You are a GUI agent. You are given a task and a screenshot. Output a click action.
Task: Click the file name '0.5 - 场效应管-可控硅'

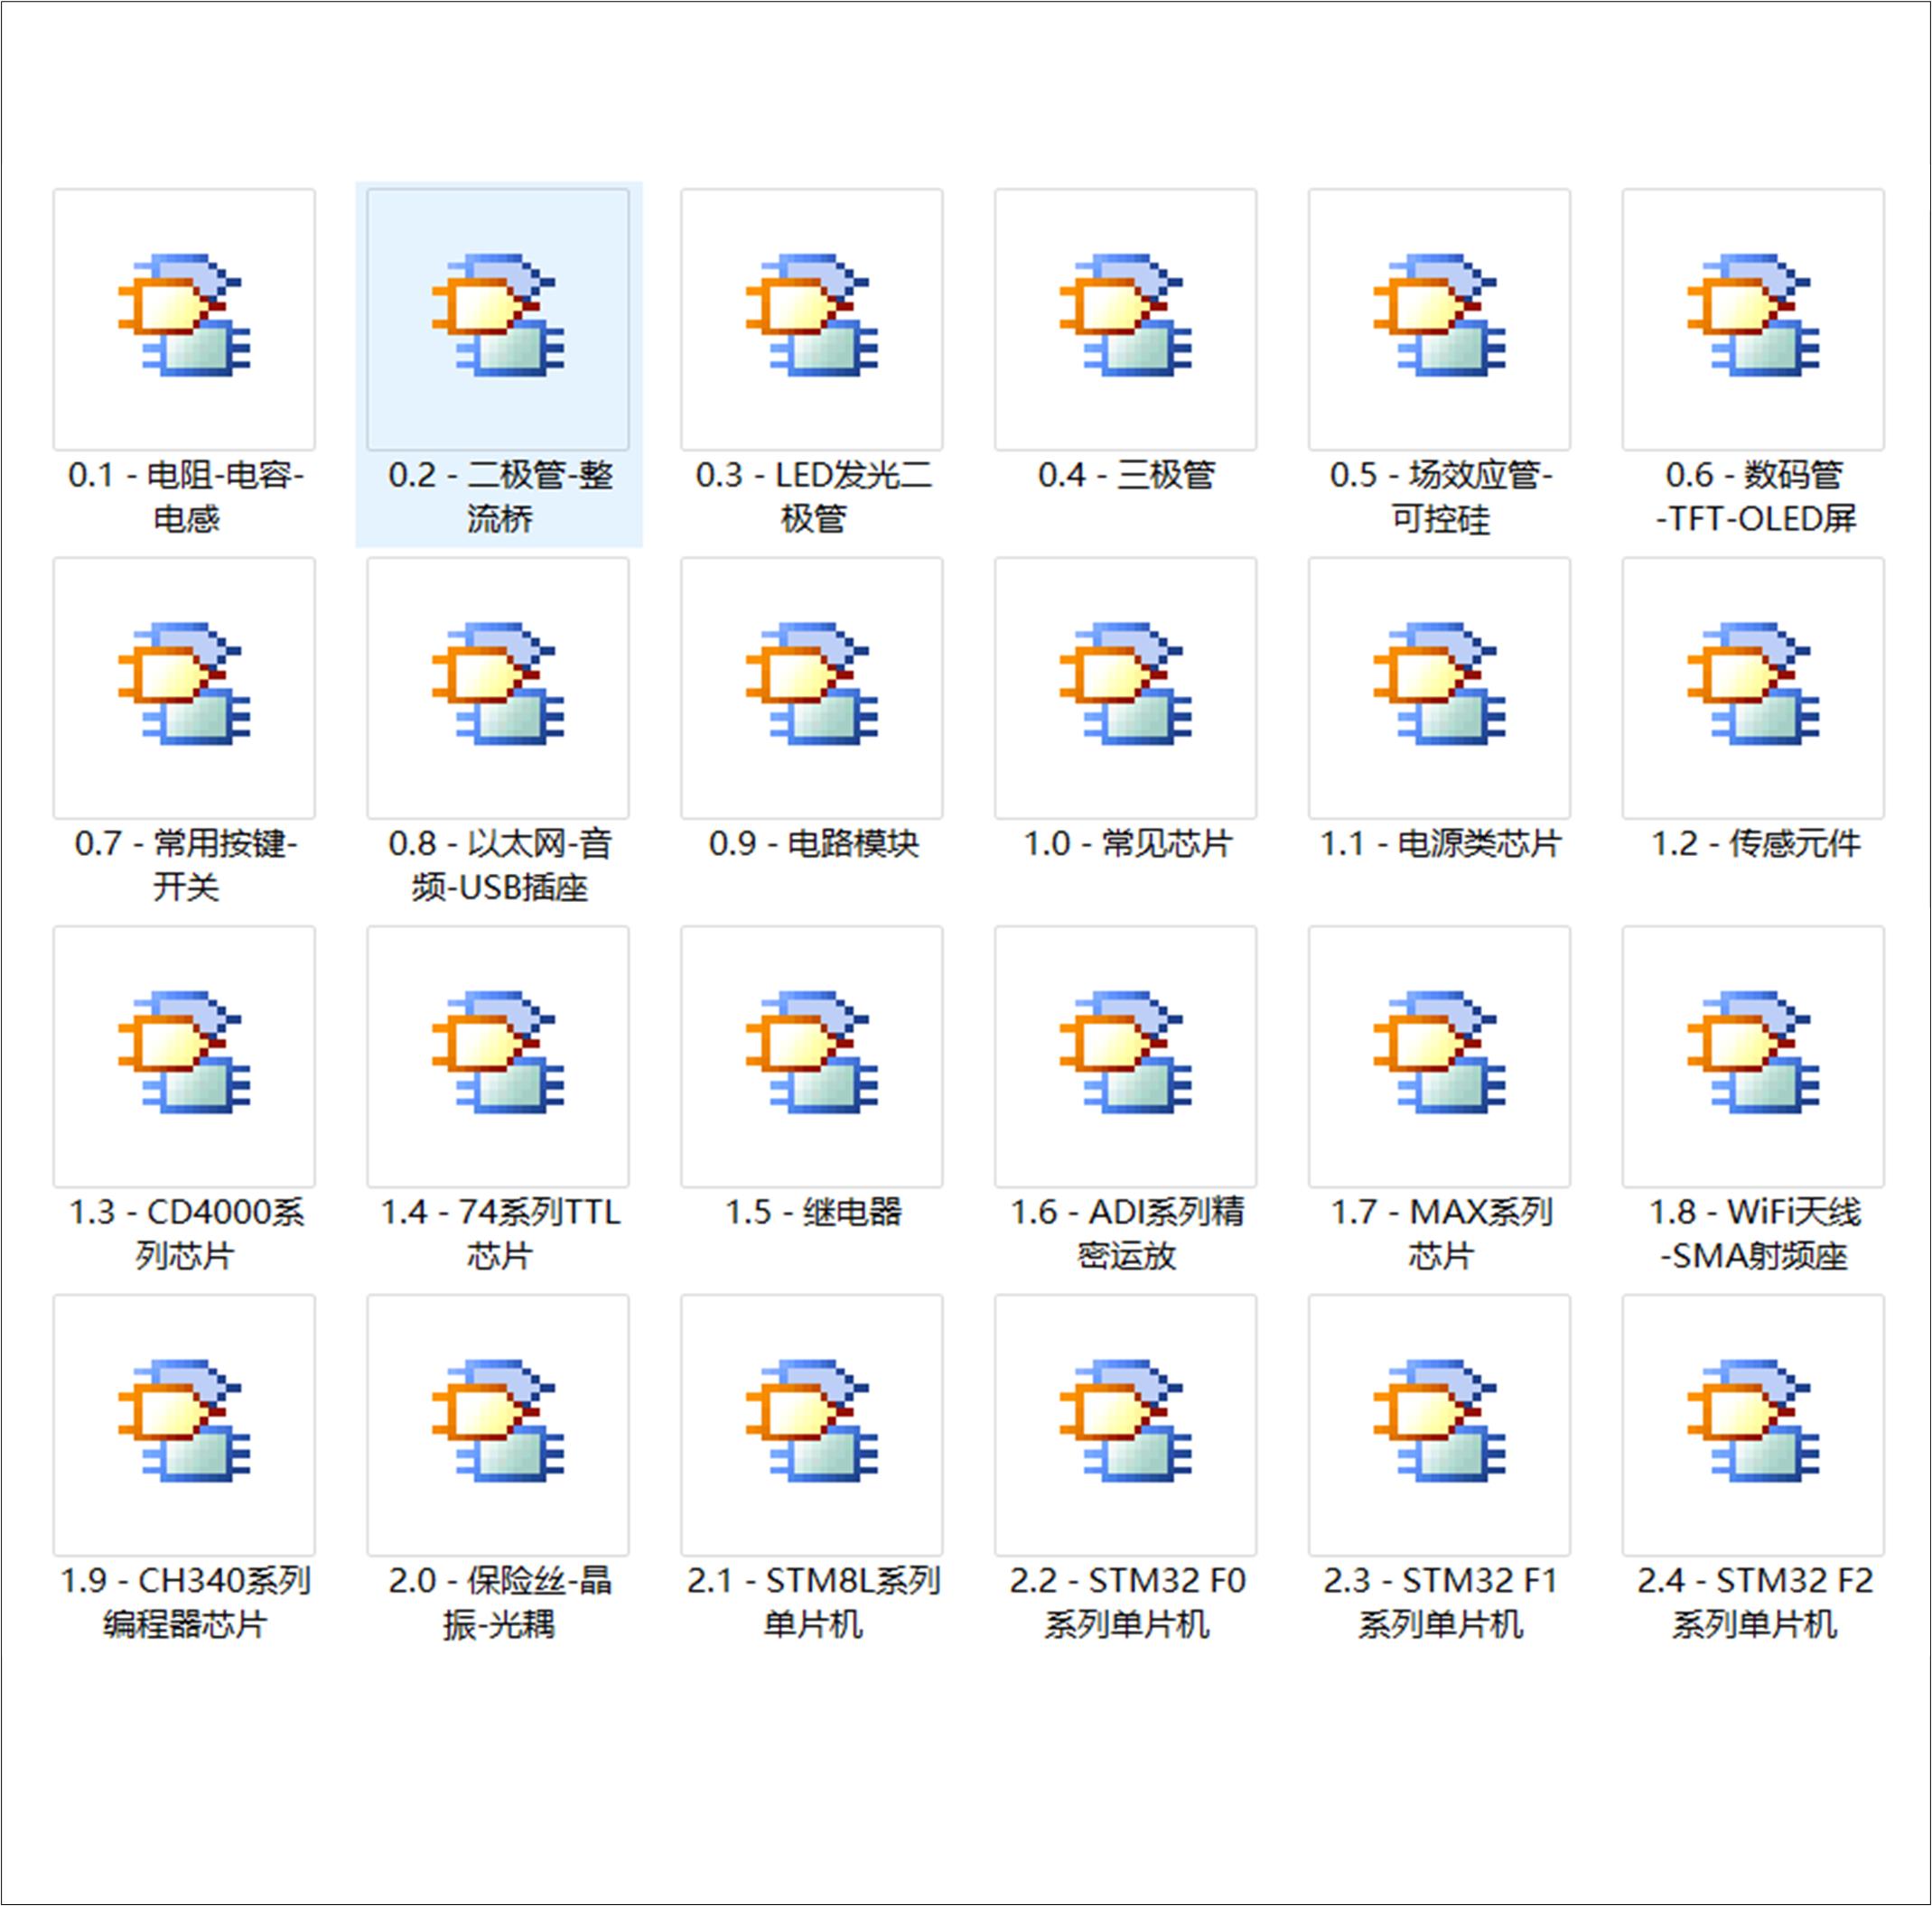[x=1440, y=496]
